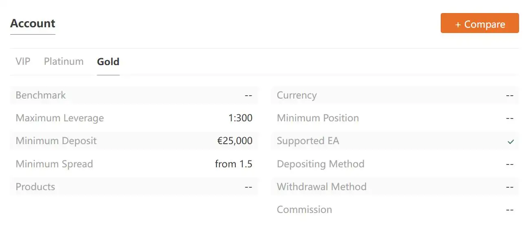Click the Withdrawal Method label
The image size is (528, 230).
pos(322,187)
